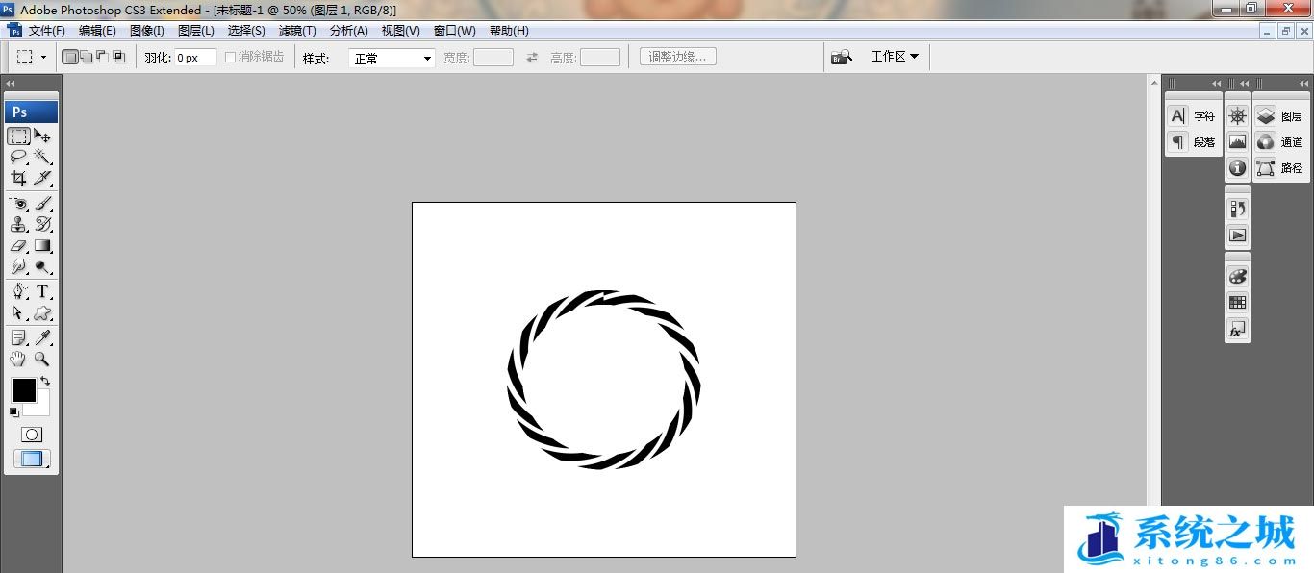Image resolution: width=1314 pixels, height=573 pixels.
Task: Activate the Eraser tool
Action: point(18,246)
